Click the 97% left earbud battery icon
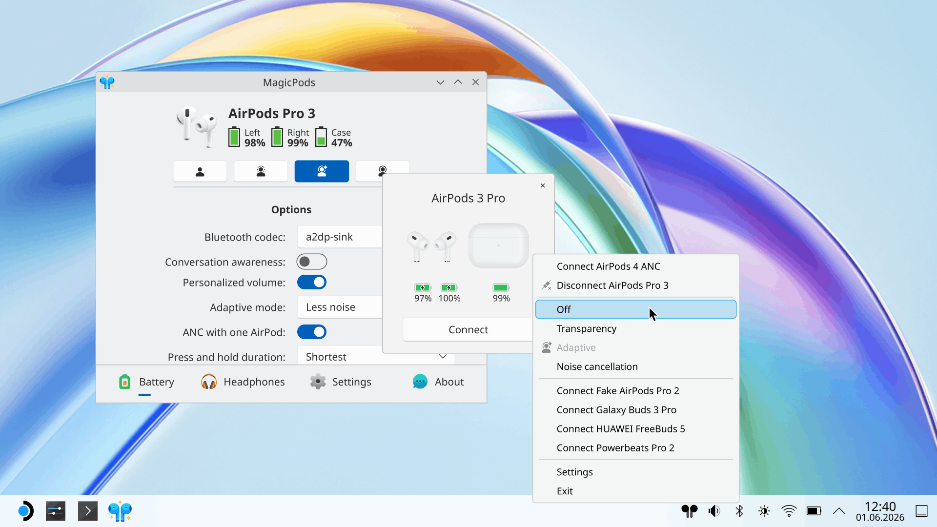This screenshot has height=527, width=937. (423, 287)
